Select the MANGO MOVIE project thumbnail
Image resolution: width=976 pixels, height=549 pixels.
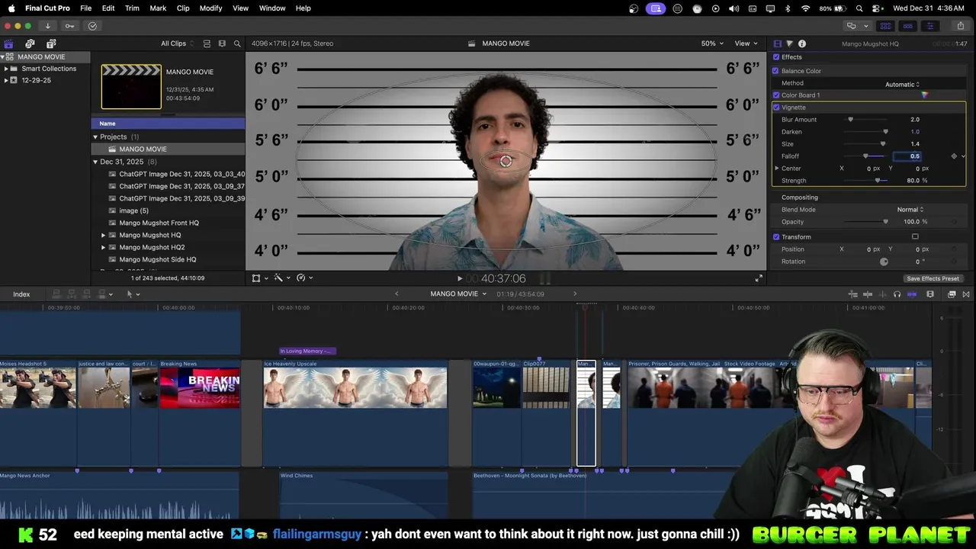click(x=131, y=86)
